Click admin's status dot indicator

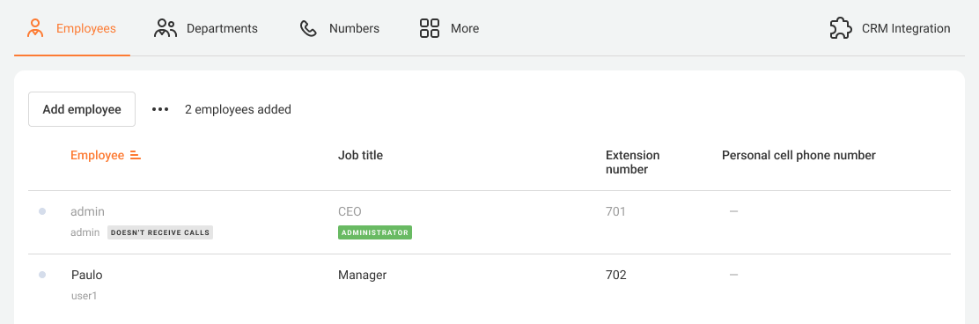(42, 211)
